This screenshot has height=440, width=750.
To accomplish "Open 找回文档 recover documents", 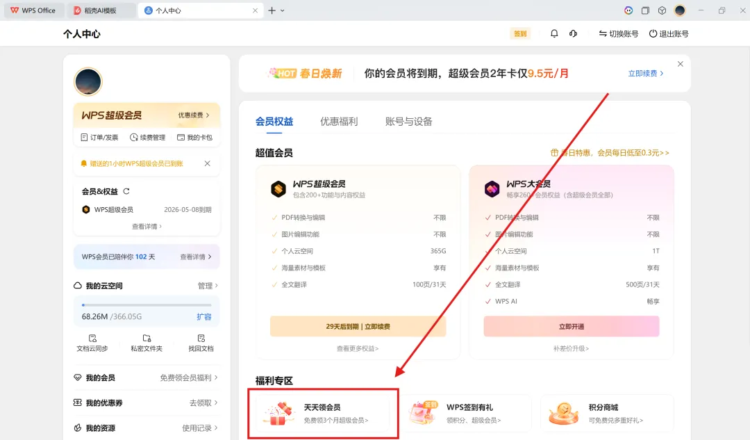I will click(201, 343).
